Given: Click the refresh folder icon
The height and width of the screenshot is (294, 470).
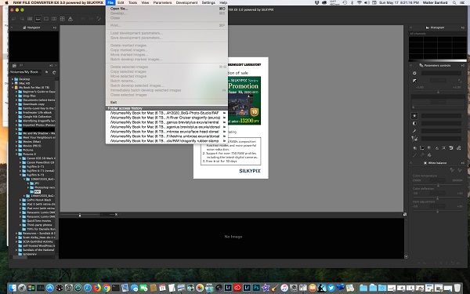Looking at the screenshot, I should pyautogui.click(x=54, y=72).
